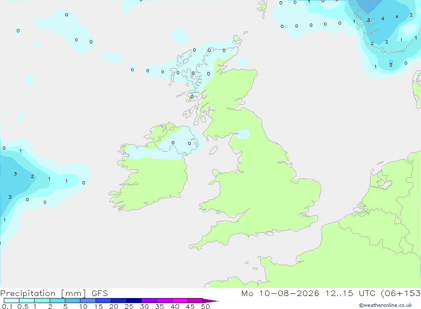This screenshot has width=421, height=309.
Task: Click the date 'Mo 10-08-2026'
Action: point(280,293)
